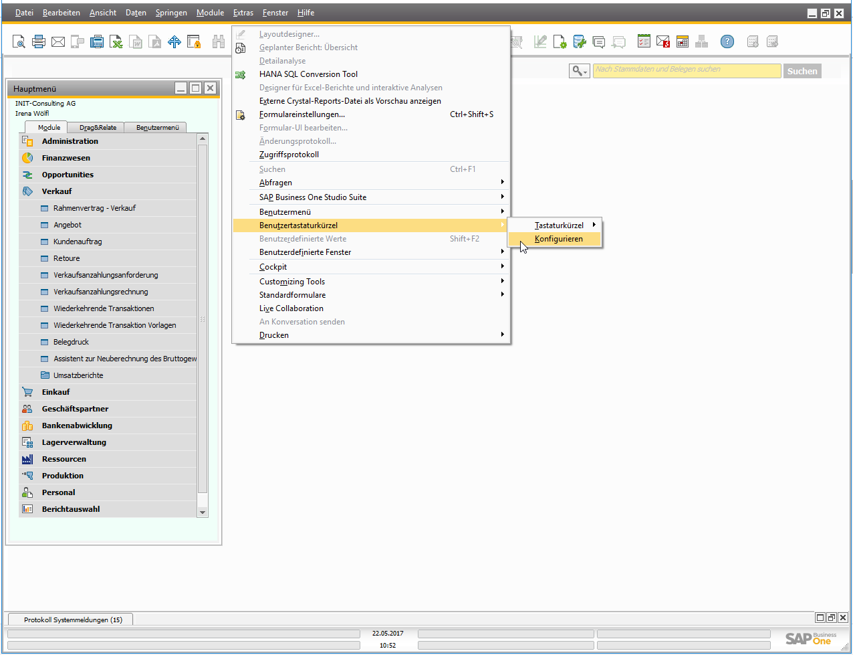Click the fax machine toolbar icon

click(x=97, y=42)
